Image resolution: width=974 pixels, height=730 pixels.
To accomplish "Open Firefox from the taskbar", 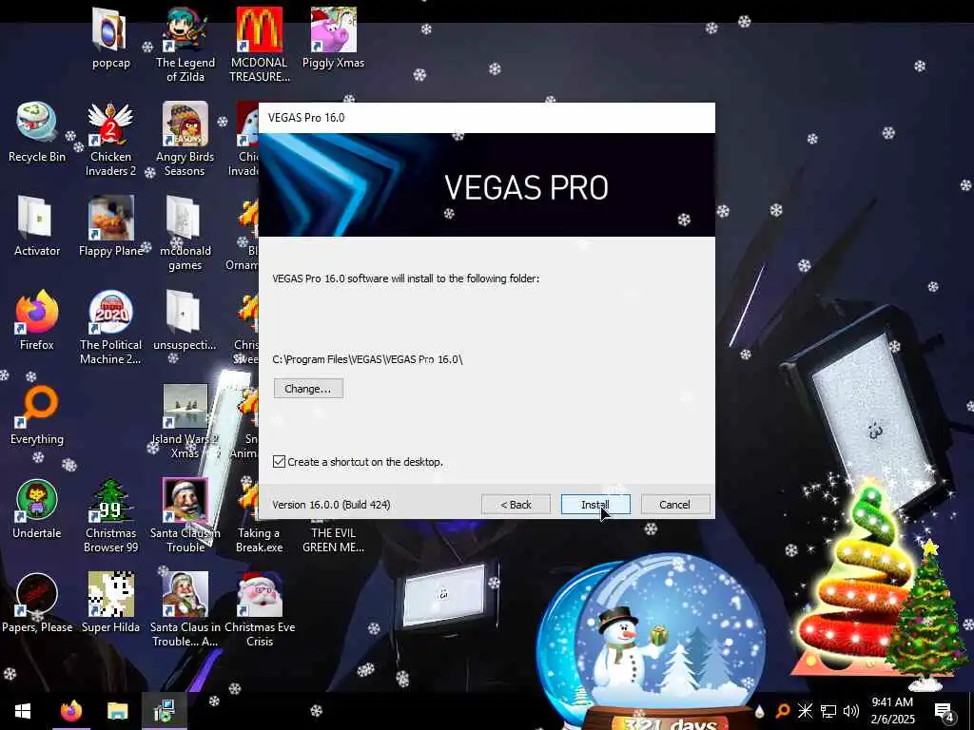I will [70, 711].
